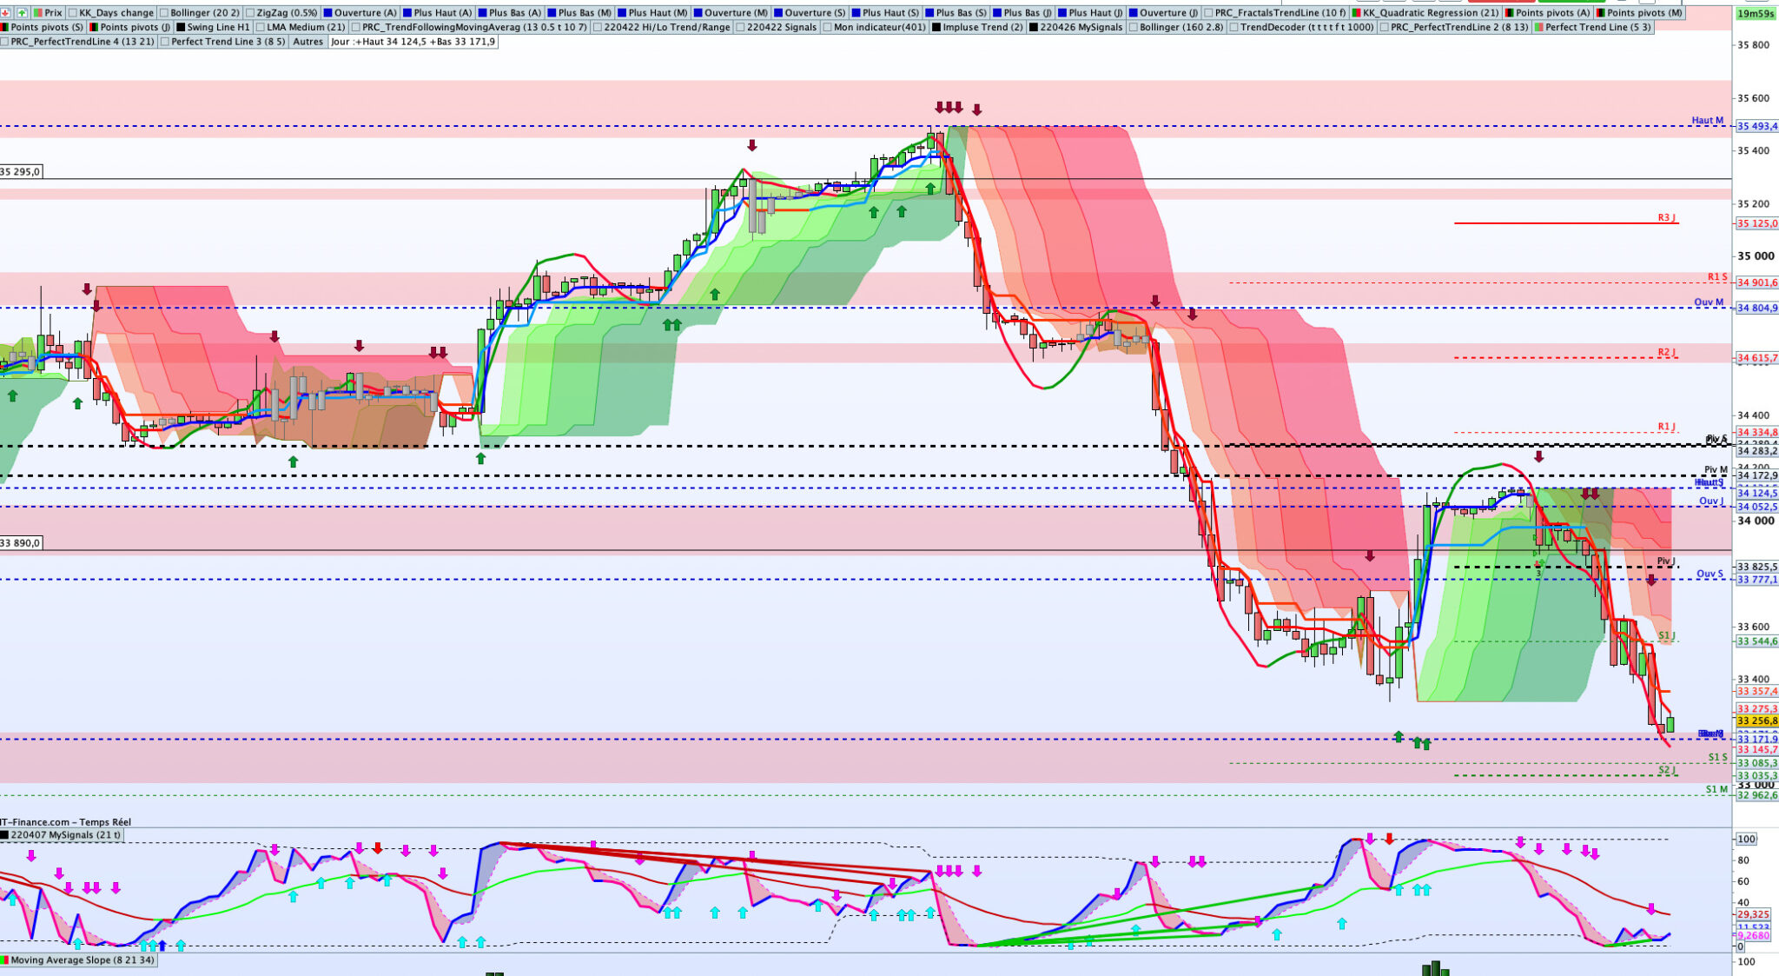
Task: Click the Perfect Trend Line (5 3) label
Action: pyautogui.click(x=1597, y=27)
